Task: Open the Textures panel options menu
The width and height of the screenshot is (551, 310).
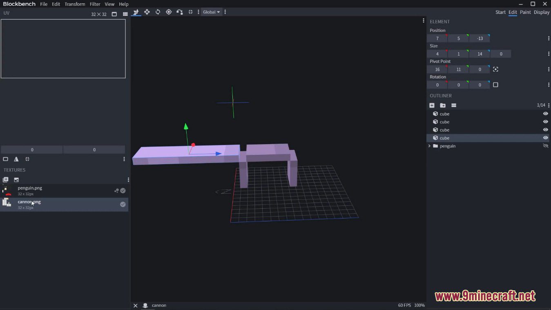Action: pos(128,179)
